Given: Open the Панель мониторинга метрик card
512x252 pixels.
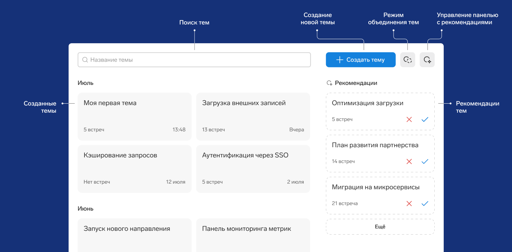Looking at the screenshot, I should coord(253,235).
